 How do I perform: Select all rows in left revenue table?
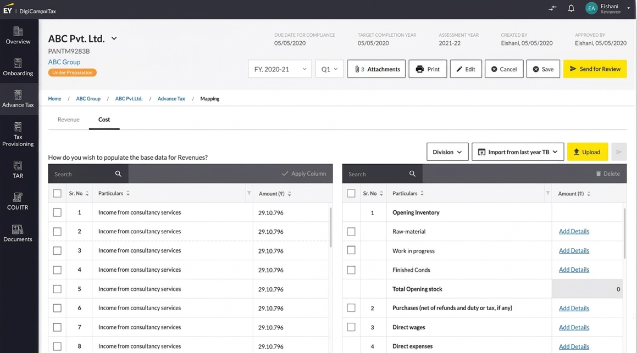tap(57, 193)
